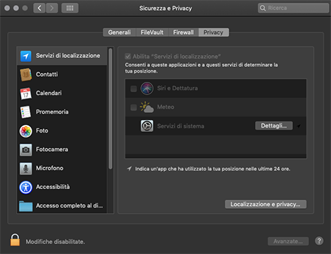Switch to the Firewall tab
Viewport: 331px width, 254px height.
(x=183, y=32)
